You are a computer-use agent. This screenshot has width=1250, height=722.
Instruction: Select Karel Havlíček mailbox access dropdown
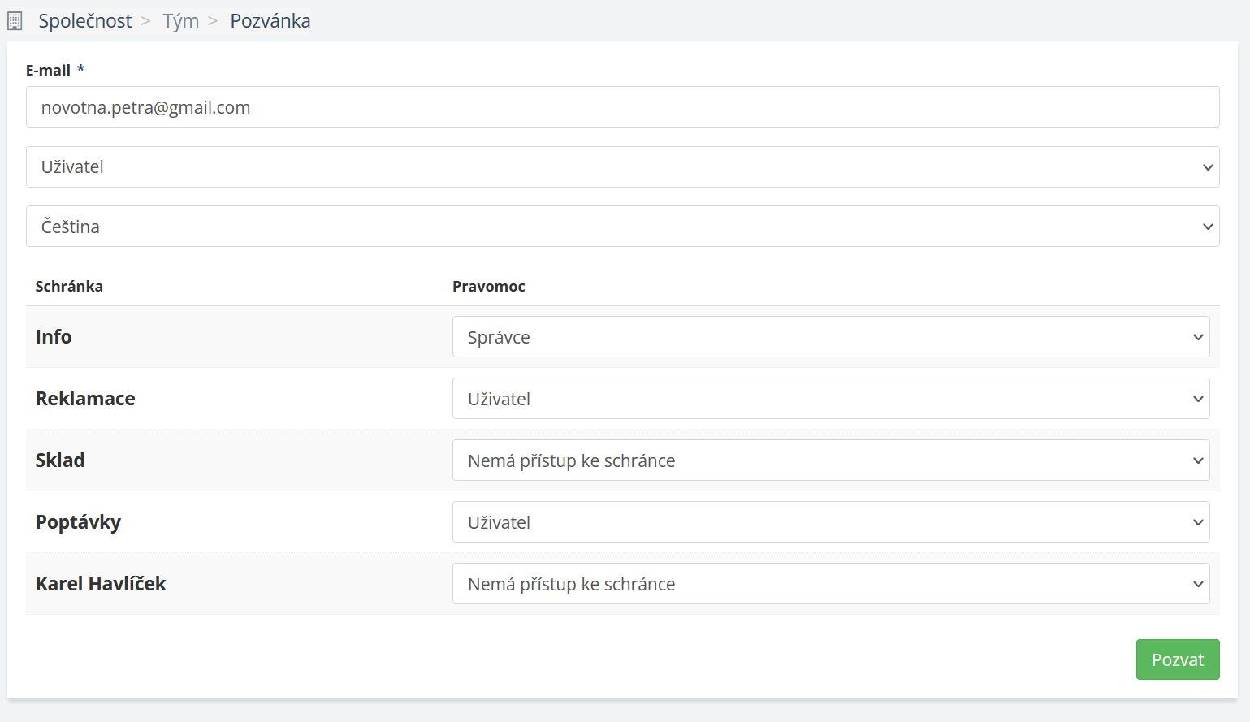(830, 584)
